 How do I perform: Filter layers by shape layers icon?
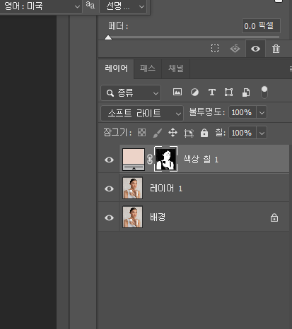tap(228, 92)
